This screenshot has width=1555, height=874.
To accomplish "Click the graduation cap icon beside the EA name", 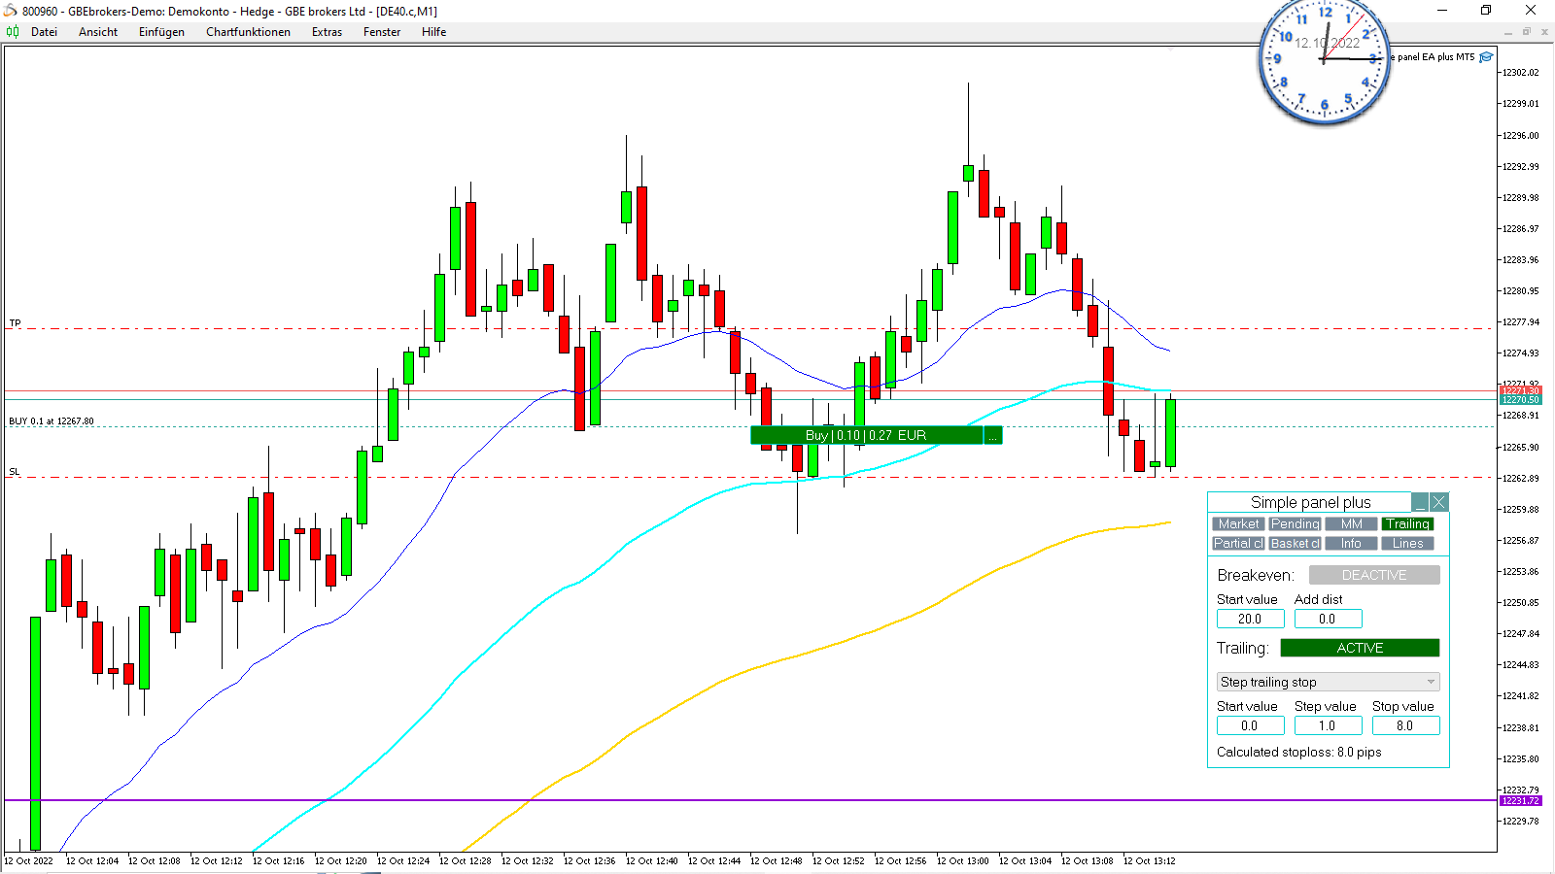I will [x=1486, y=57].
